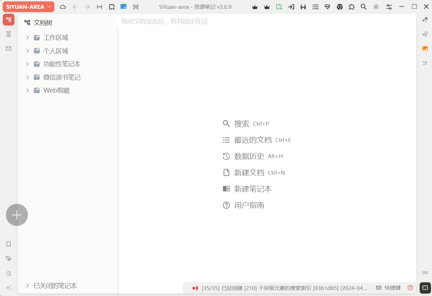This screenshot has height=296, width=432.
Task: Go back using the left arrow
Action: click(75, 7)
